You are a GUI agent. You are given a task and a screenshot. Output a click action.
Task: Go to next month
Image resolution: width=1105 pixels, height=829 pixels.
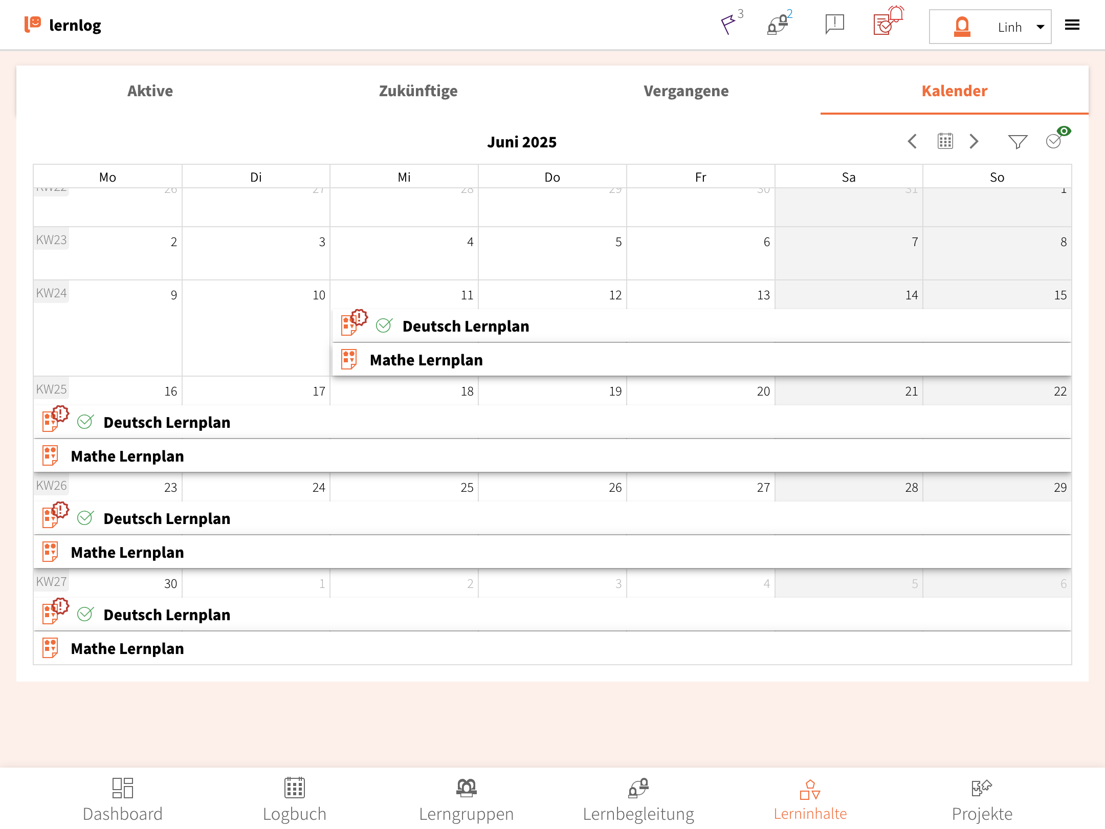(974, 141)
